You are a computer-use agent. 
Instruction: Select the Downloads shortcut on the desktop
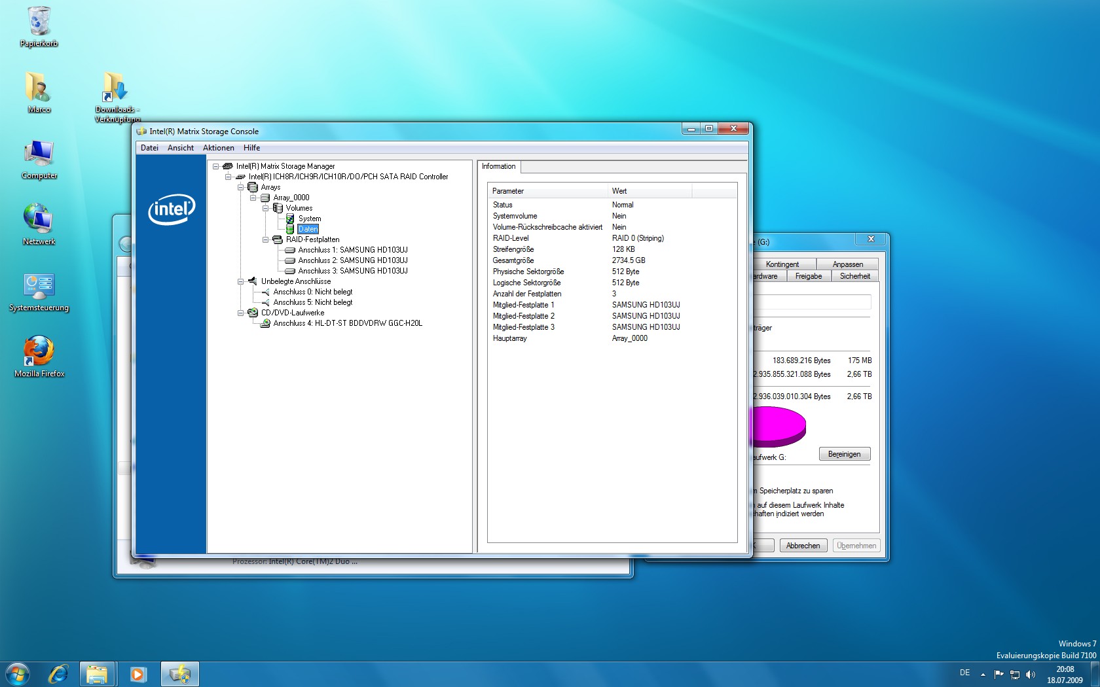click(x=117, y=97)
